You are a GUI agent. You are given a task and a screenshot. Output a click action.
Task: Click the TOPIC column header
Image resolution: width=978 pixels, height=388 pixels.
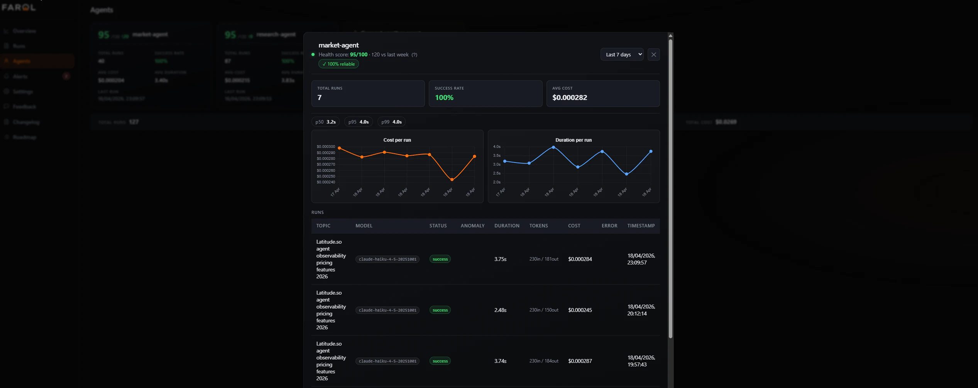pos(323,226)
